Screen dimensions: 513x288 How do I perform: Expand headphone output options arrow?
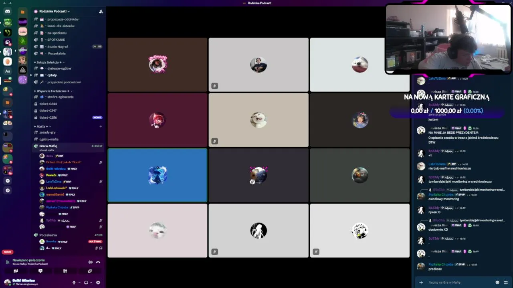[x=91, y=282]
